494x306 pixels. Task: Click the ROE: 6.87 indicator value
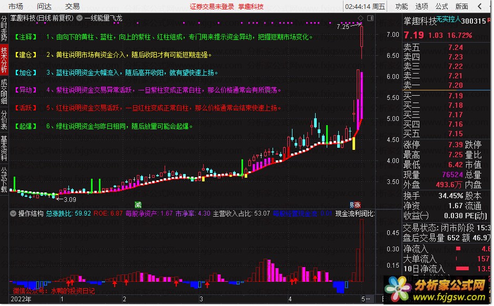[x=108, y=213]
